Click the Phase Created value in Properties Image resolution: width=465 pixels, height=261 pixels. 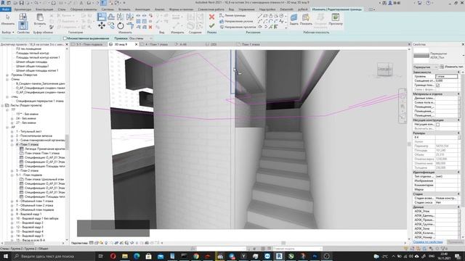[447, 198]
